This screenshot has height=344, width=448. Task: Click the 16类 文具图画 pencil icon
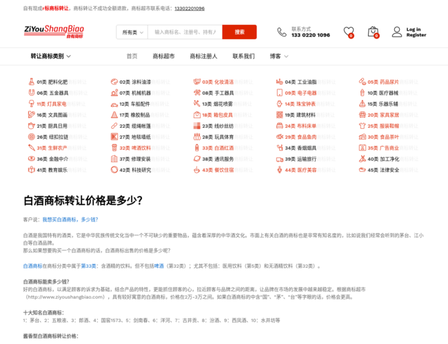[x=32, y=115]
